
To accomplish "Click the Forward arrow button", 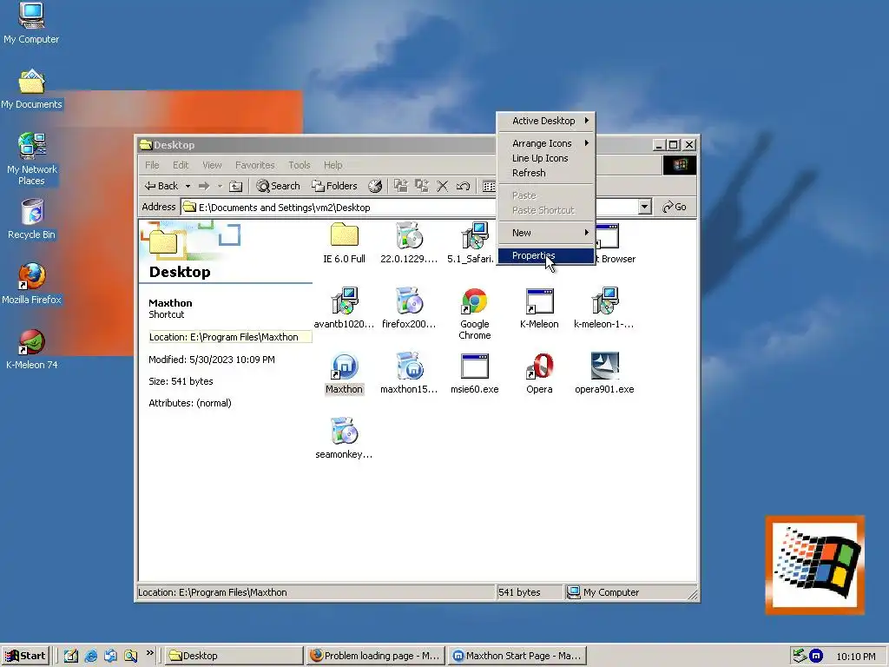I will (x=204, y=186).
